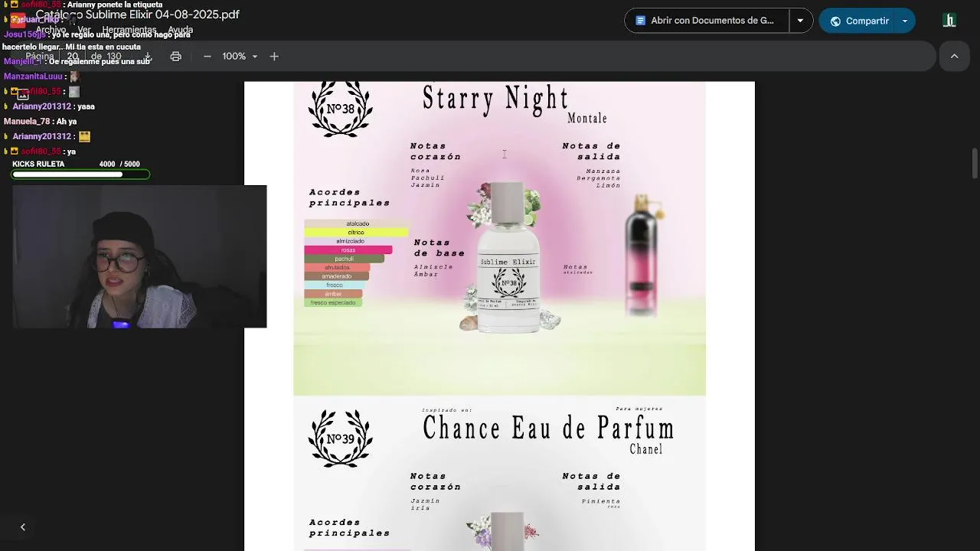Click the red PDF file icon beside title
The height and width of the screenshot is (551, 980).
(x=17, y=20)
